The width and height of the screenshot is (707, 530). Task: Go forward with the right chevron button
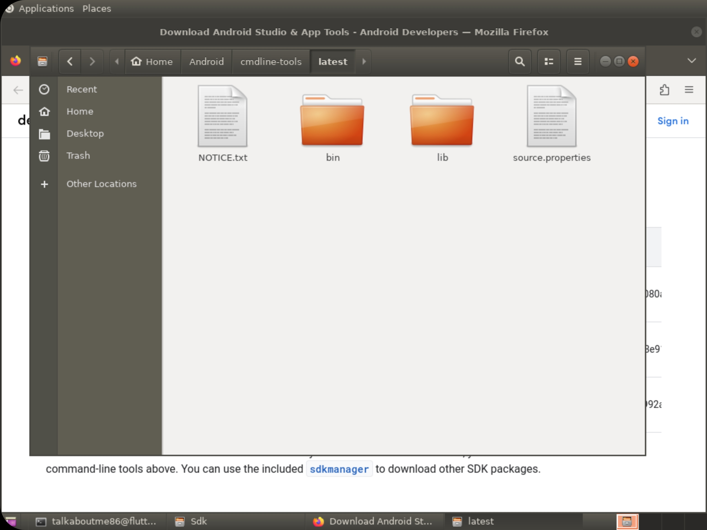(x=92, y=62)
